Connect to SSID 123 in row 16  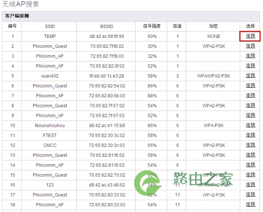point(250,185)
